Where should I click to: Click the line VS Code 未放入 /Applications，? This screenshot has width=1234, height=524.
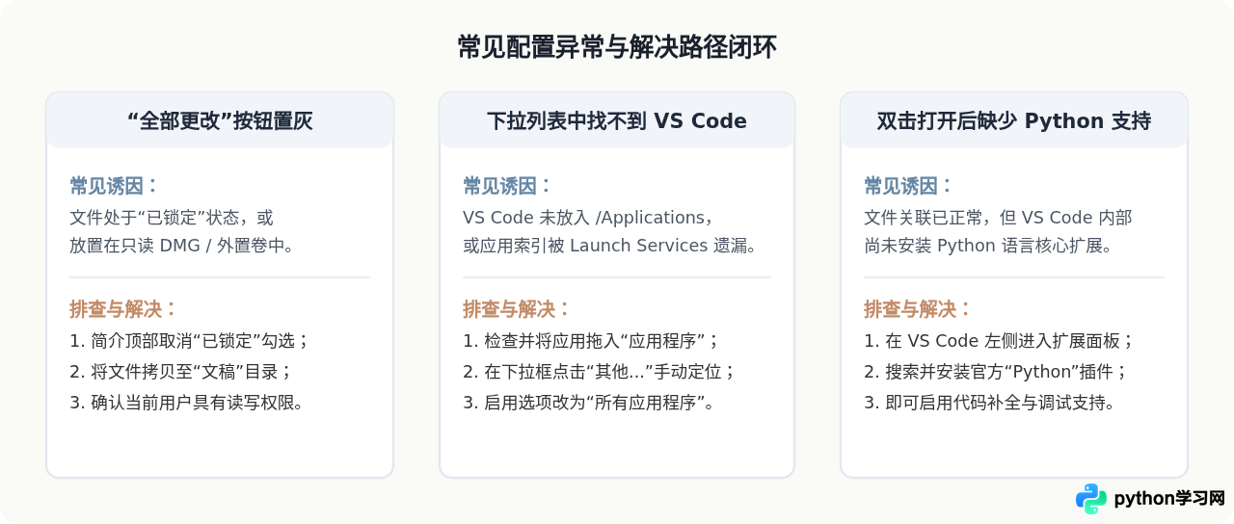(x=588, y=218)
